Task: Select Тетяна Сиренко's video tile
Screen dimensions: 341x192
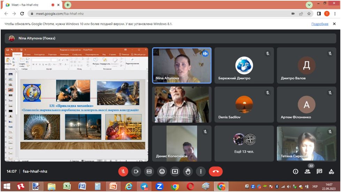Action: [x=306, y=144]
